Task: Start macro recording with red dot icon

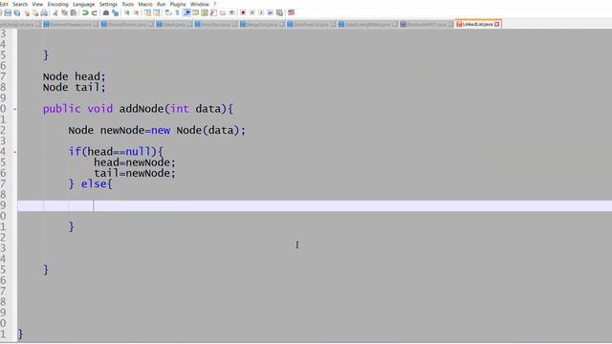Action: click(x=243, y=12)
